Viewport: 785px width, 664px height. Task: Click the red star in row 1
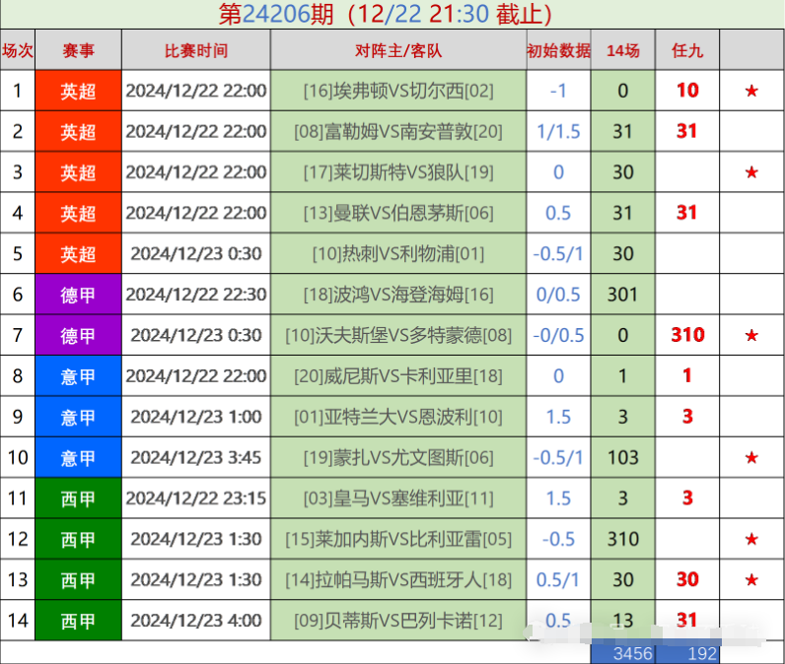pos(751,91)
